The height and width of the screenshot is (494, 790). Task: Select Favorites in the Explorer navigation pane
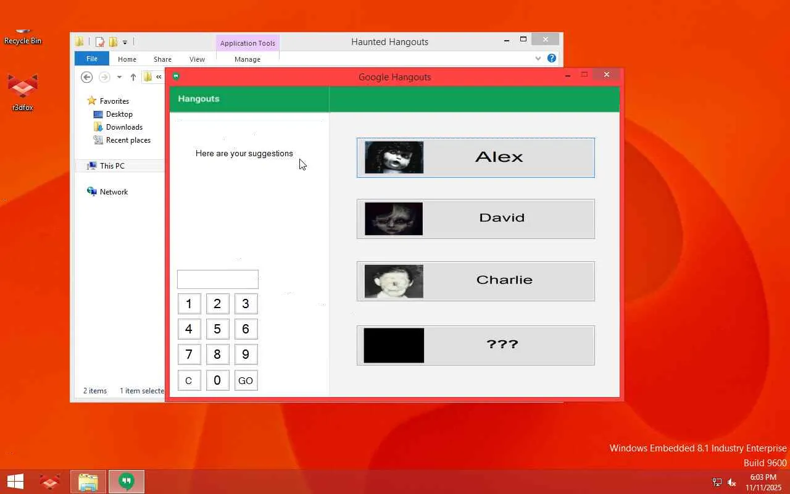[114, 101]
